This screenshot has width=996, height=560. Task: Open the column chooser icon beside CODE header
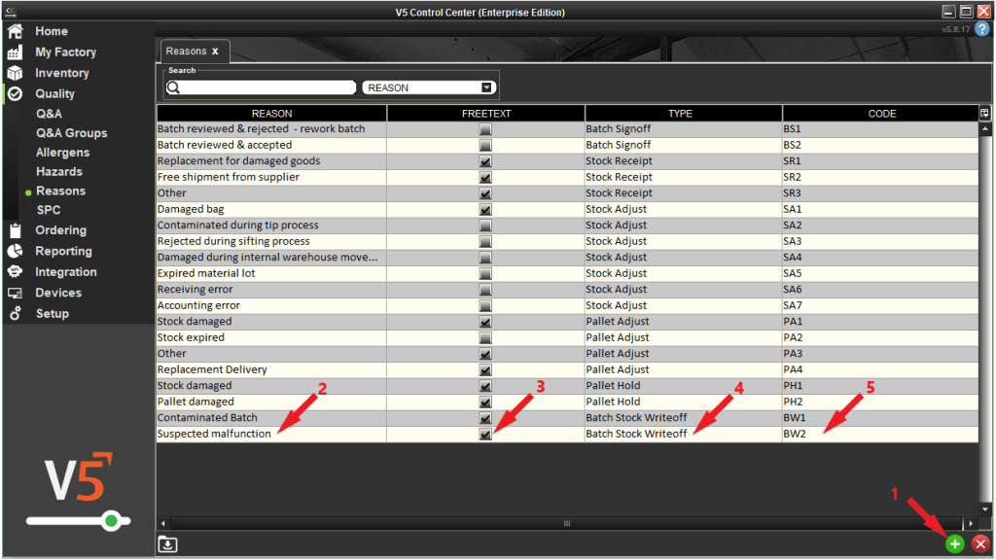(984, 114)
